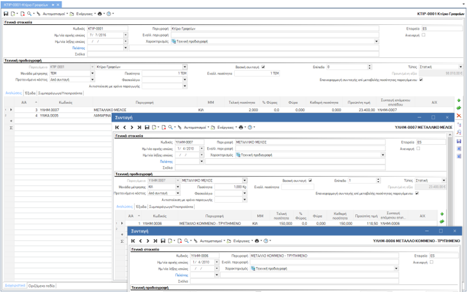Toggle Ανενεργή checkbox in ΥΛΗΜ-0007 window
The width and height of the screenshot is (467, 292).
418,149
